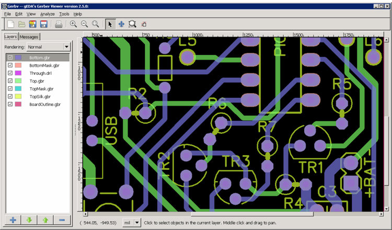Click the Print icon

(x=59, y=24)
